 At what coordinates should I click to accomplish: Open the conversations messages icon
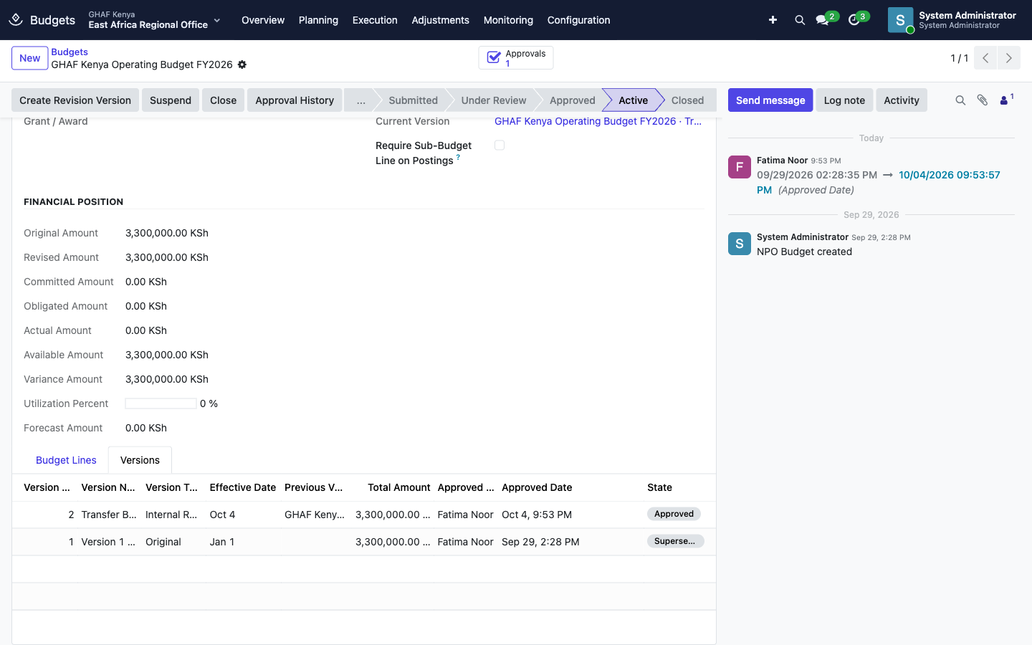click(823, 20)
